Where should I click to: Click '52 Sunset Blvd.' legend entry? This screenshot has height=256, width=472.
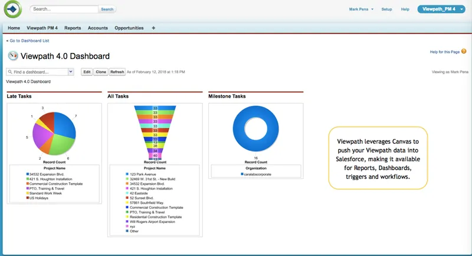pyautogui.click(x=142, y=198)
